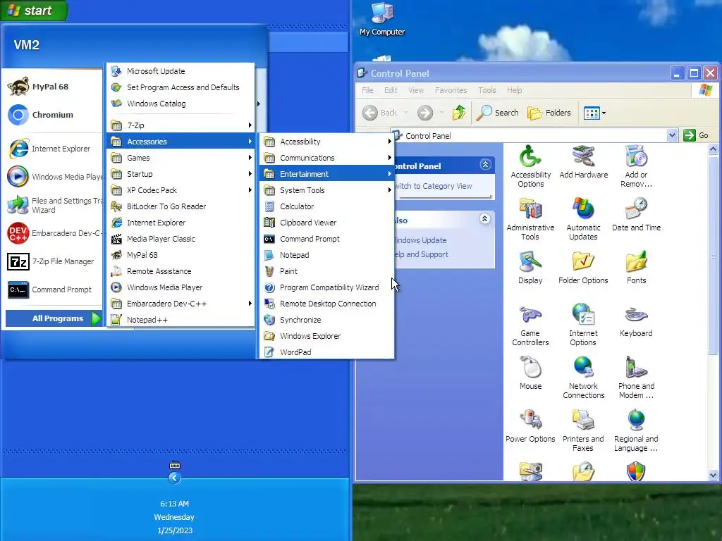Open the Help menu
The height and width of the screenshot is (541, 722).
pyautogui.click(x=514, y=90)
